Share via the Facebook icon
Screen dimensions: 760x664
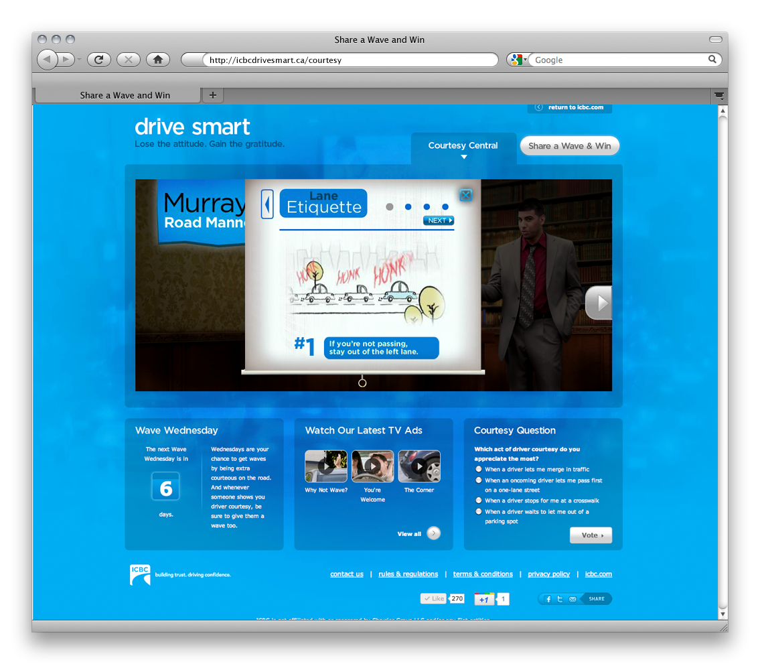tap(548, 599)
